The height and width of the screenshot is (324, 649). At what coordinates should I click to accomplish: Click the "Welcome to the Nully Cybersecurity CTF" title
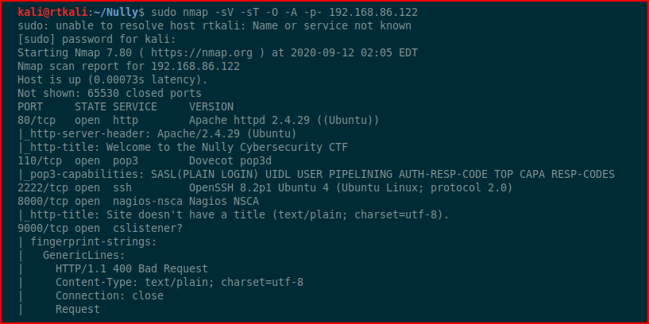pyautogui.click(x=227, y=148)
